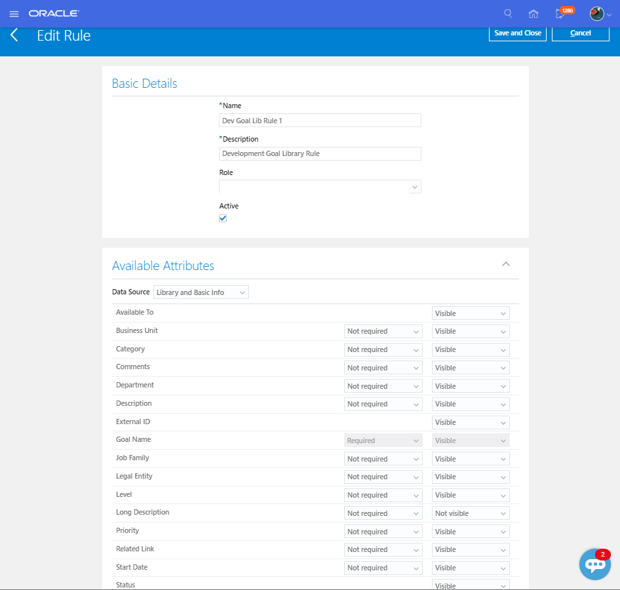Screen dimensions: 620x590
Task: Click the Save and Close button
Action: coord(517,32)
